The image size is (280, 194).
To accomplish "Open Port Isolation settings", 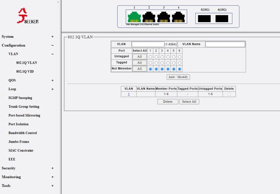I will tap(19, 124).
